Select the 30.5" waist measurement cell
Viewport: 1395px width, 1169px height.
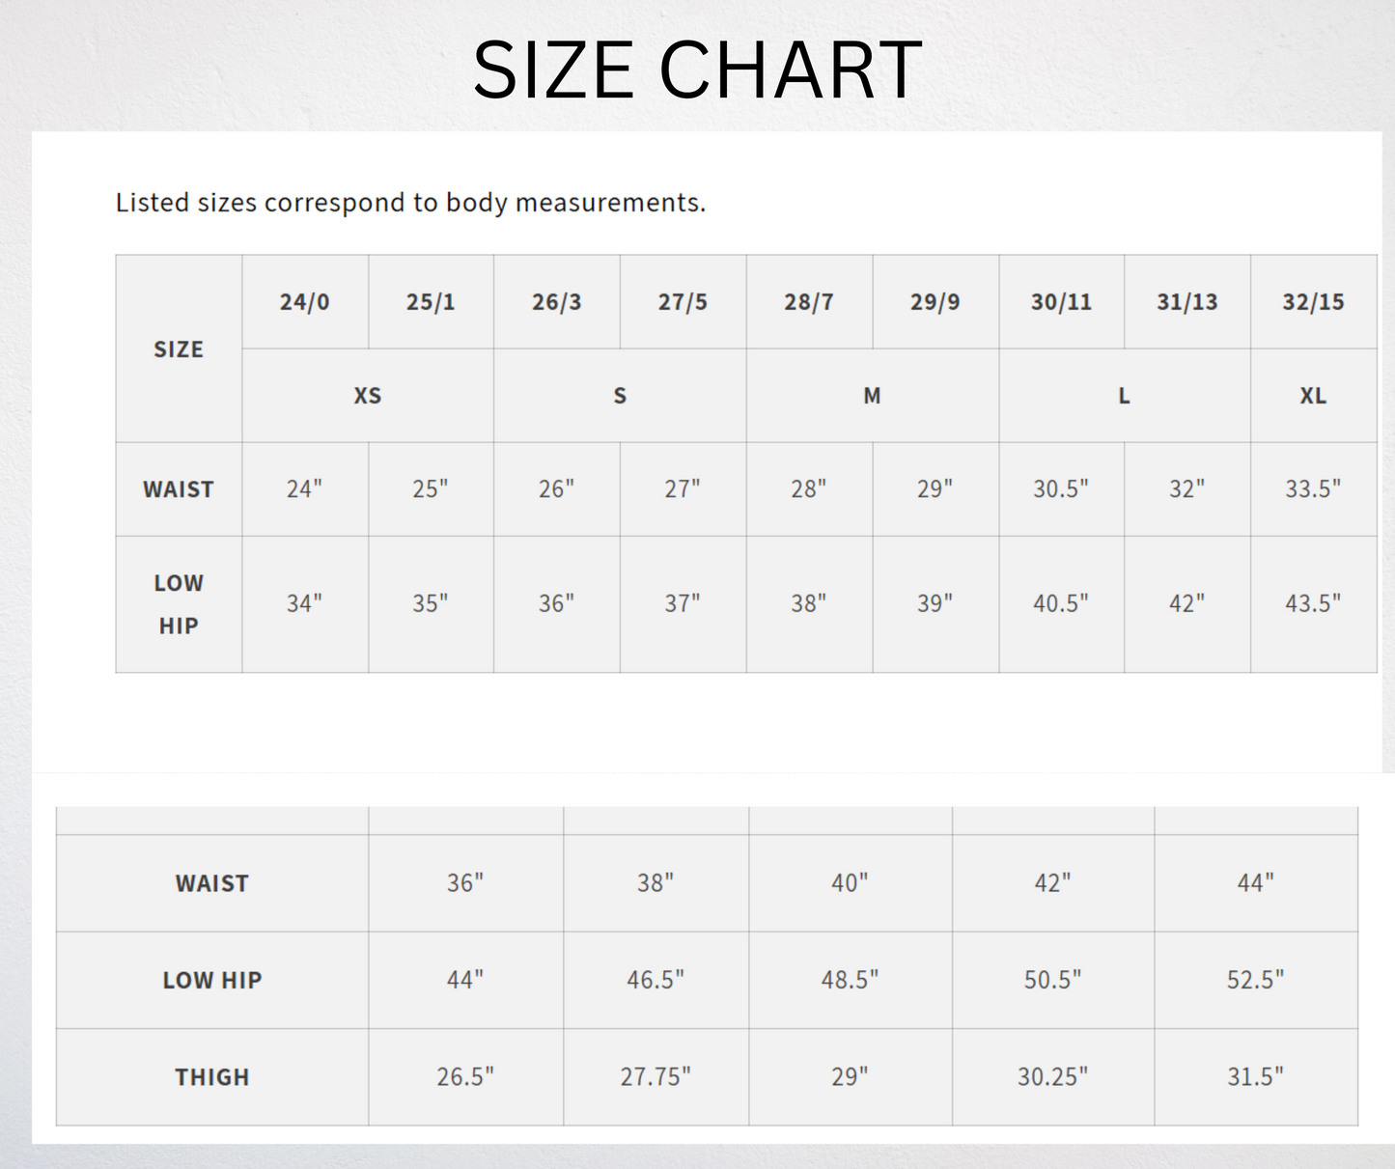click(1061, 489)
